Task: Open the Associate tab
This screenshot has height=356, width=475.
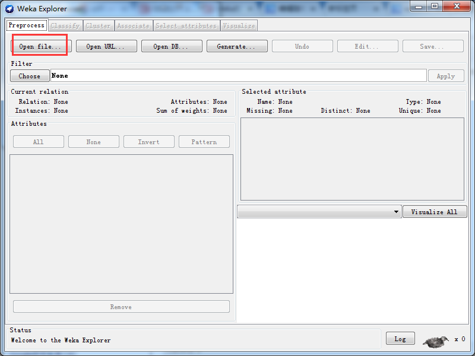Action: point(133,26)
